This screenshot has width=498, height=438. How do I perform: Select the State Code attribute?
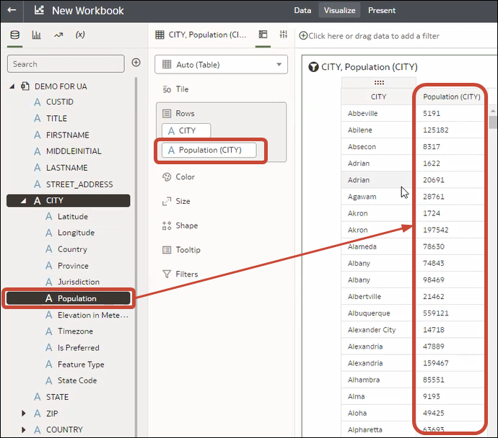coord(77,380)
